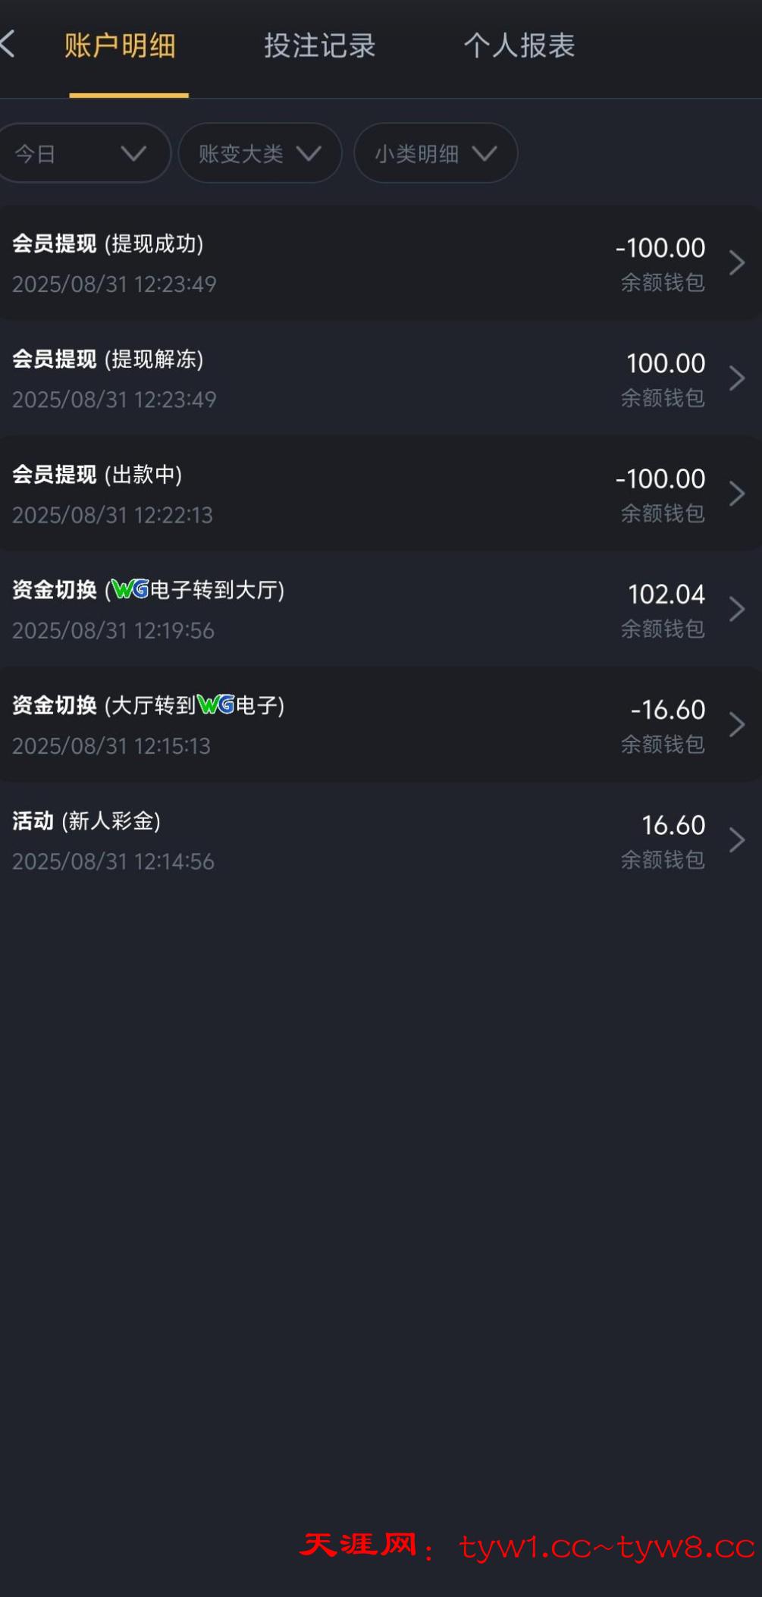Screen dimensions: 762x1597
Task: Tap the arrow beside 出款中 withdrawal
Action: click(736, 494)
